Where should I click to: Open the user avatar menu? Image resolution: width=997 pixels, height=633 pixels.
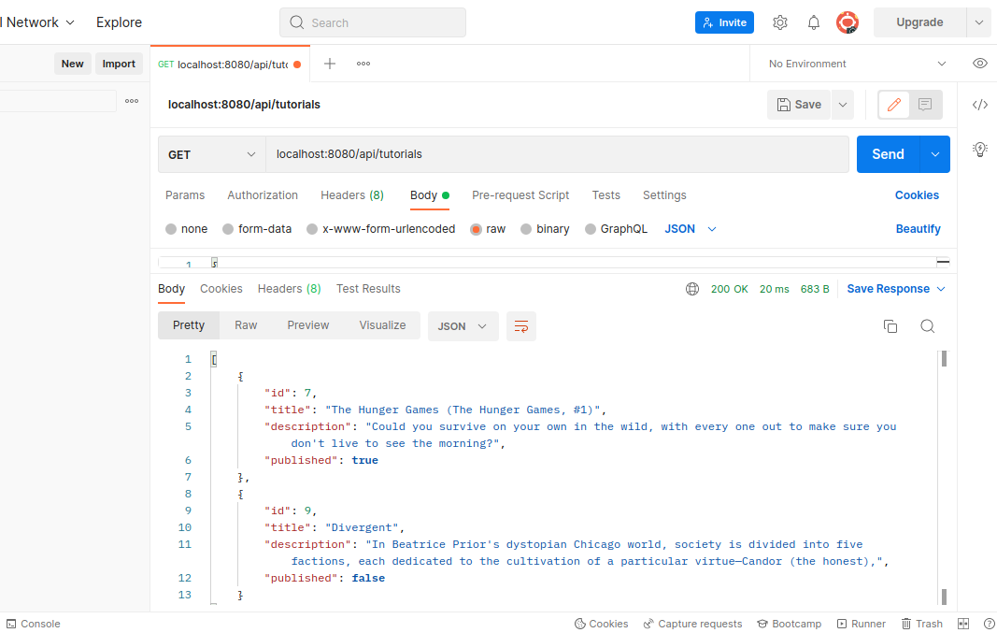click(x=847, y=22)
